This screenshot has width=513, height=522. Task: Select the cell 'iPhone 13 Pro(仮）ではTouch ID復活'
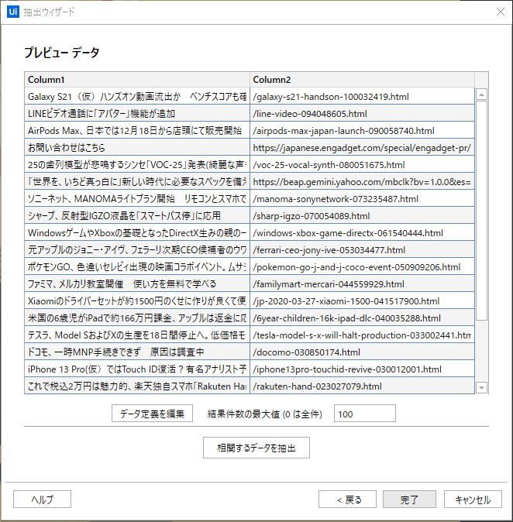point(137,369)
